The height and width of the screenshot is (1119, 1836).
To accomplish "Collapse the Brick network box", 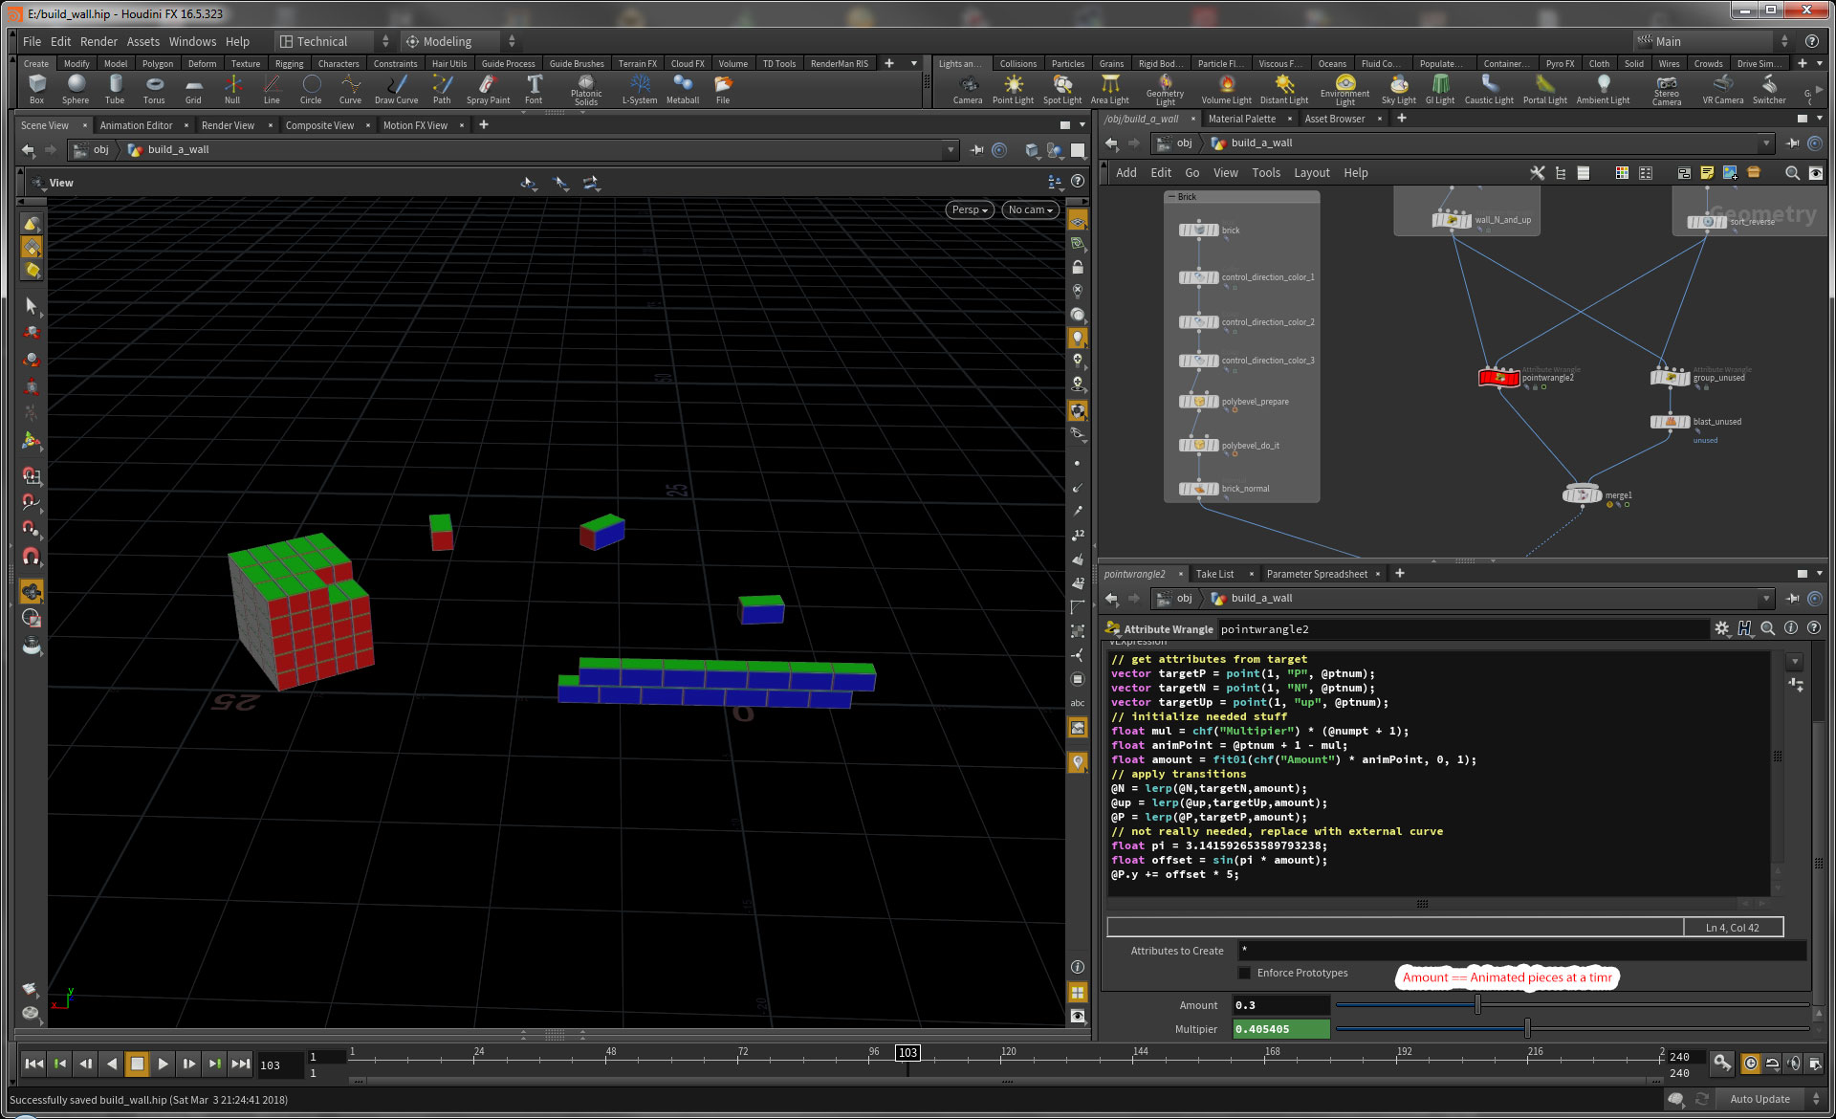I will [1171, 197].
